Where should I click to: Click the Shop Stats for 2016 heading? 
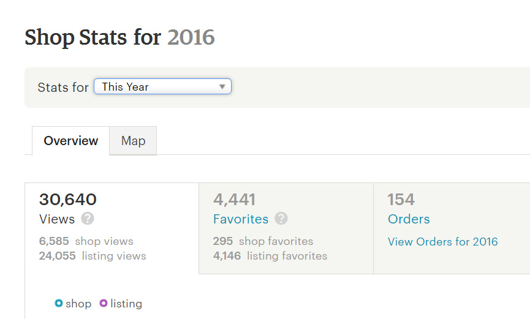[x=119, y=37]
